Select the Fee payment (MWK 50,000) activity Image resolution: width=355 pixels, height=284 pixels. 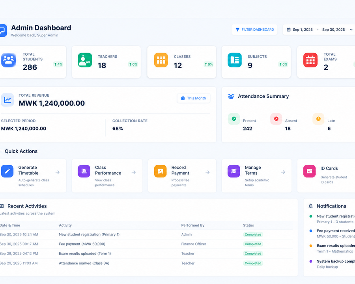pyautogui.click(x=82, y=244)
